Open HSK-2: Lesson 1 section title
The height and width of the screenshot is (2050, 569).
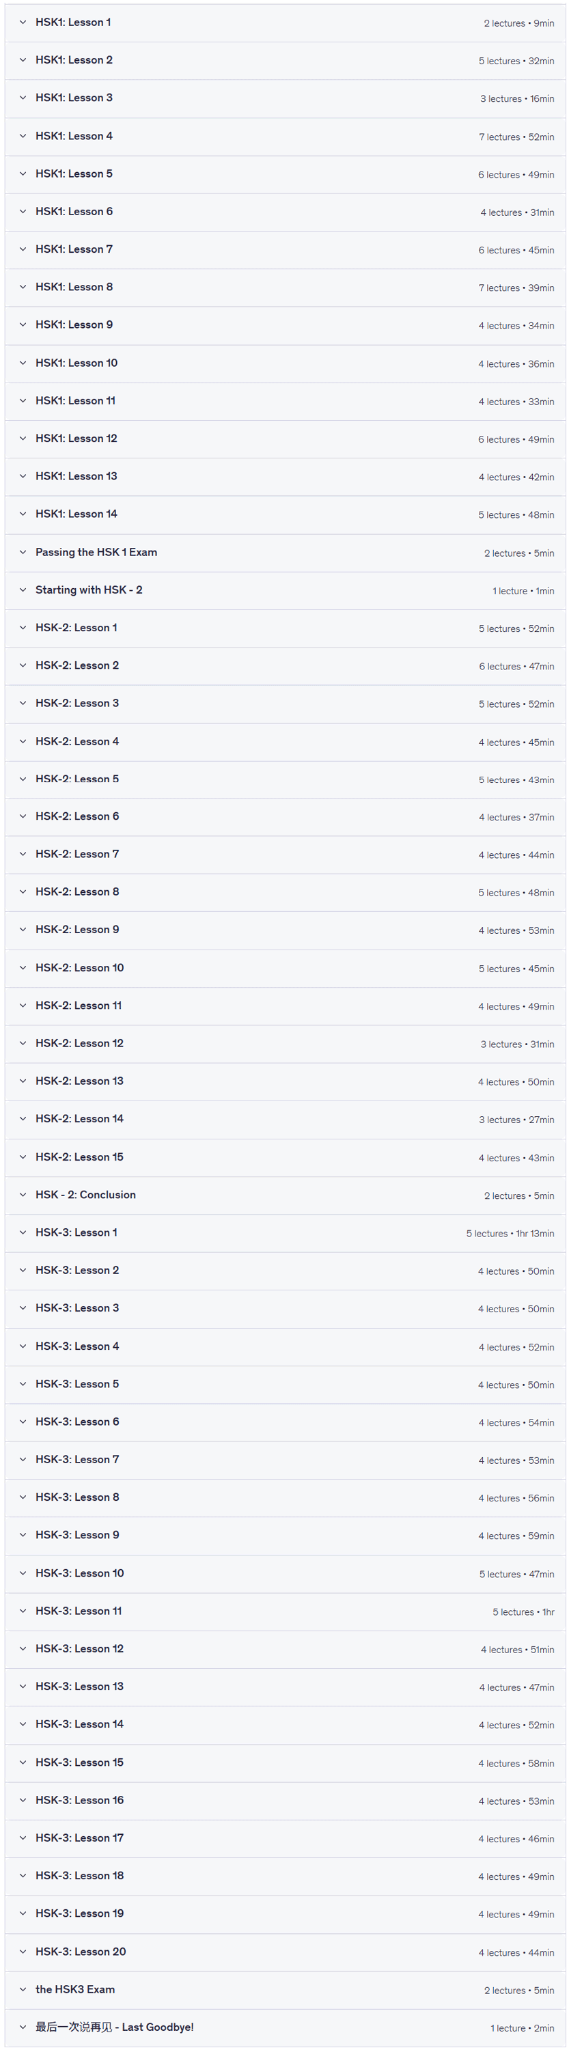77,628
